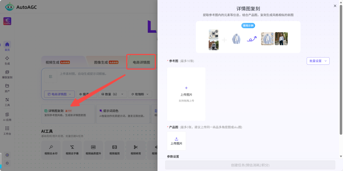This screenshot has height=171, width=343.
Task: Click 上传图片 text in the 参考图 upload area
Action: (186, 95)
